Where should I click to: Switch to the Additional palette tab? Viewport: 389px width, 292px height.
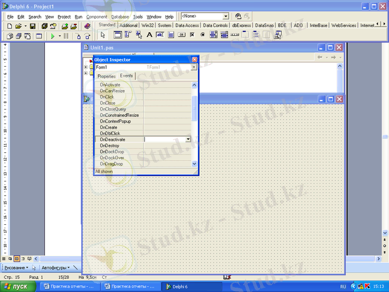pyautogui.click(x=128, y=25)
